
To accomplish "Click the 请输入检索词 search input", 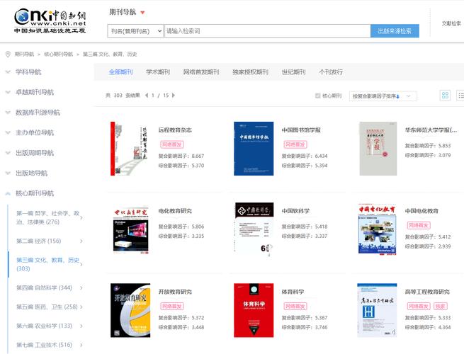I will tap(267, 31).
